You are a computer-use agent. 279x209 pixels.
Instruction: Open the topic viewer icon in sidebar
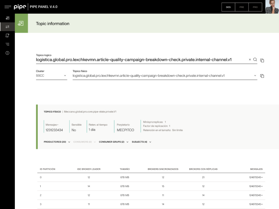[x=7, y=18]
